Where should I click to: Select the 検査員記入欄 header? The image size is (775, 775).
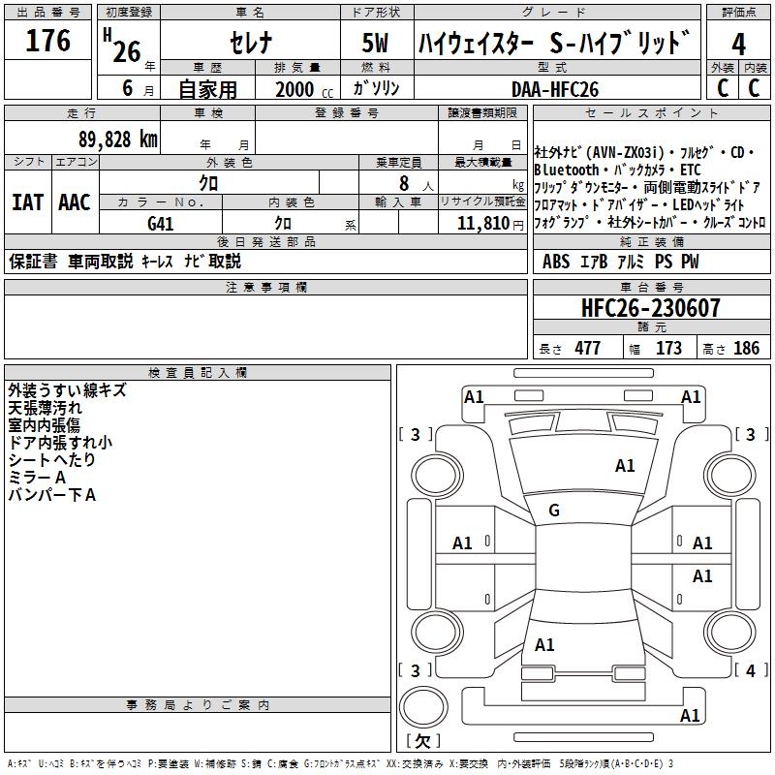[x=198, y=372]
